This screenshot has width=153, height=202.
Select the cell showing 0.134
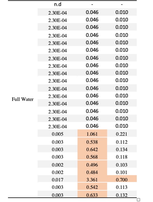[x=122, y=149]
